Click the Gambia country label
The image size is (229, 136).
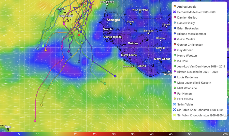coord(107,29)
